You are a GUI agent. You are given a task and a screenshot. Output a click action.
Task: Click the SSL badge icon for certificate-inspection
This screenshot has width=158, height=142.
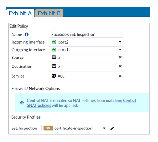(x=48, y=128)
